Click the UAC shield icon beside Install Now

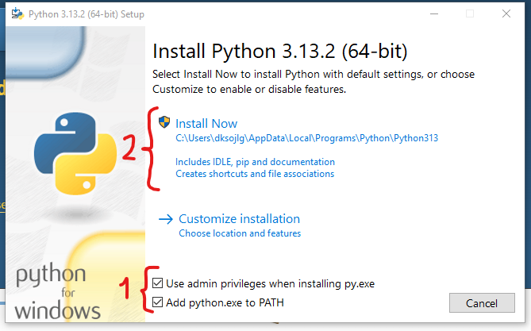coord(164,122)
